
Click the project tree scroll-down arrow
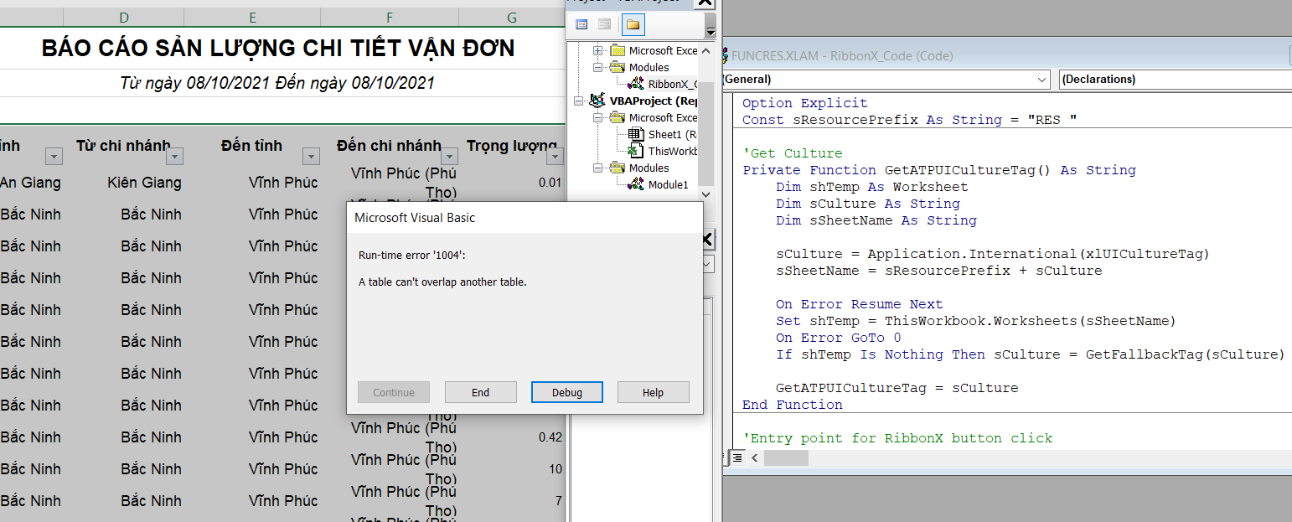(706, 193)
